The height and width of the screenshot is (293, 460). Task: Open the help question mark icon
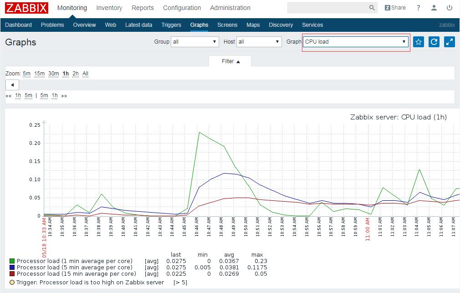pyautogui.click(x=418, y=8)
